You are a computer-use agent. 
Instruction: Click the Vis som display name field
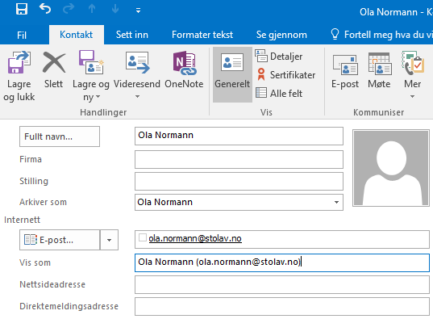[282, 262]
